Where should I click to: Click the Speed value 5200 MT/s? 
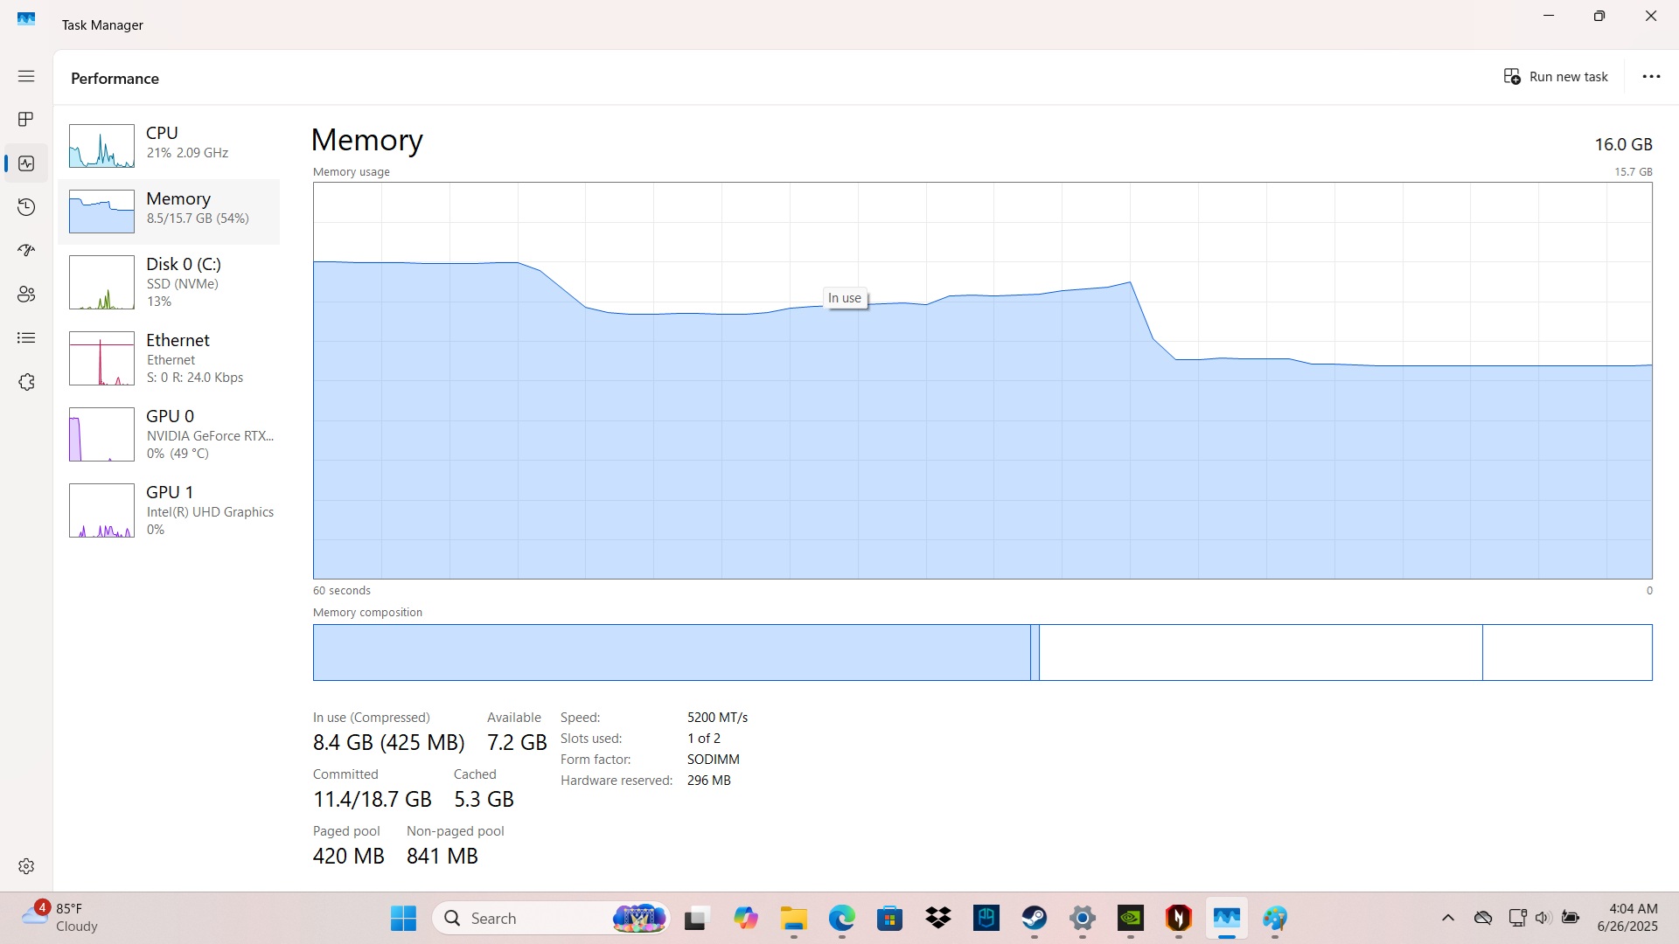pos(717,718)
